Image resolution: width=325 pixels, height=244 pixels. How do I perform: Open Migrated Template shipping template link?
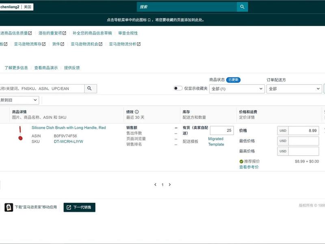point(216,142)
